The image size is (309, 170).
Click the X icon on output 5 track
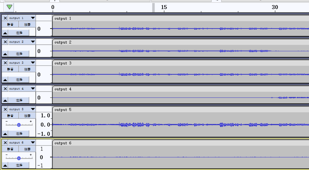click(x=5, y=109)
